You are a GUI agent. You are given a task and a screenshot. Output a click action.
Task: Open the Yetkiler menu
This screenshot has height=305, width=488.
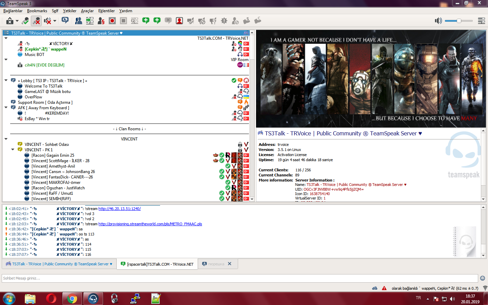coord(70,11)
